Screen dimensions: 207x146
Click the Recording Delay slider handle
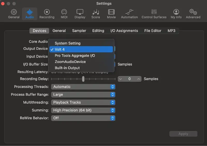tap(83, 79)
